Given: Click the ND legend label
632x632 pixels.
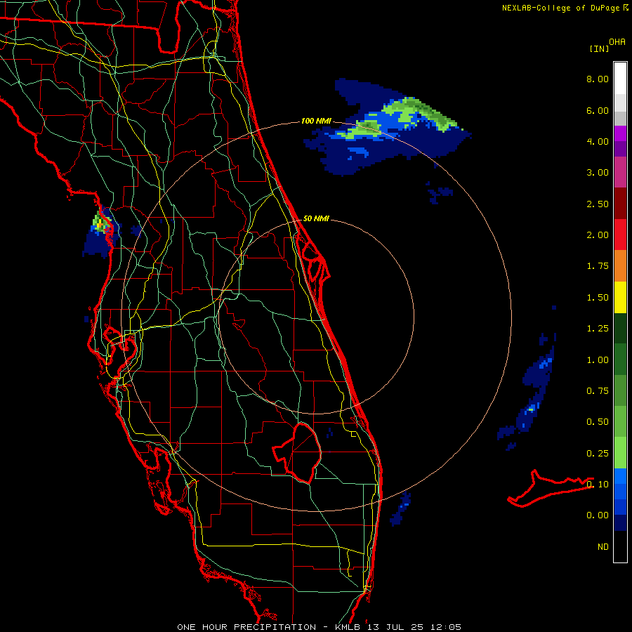Looking at the screenshot, I should (x=603, y=547).
